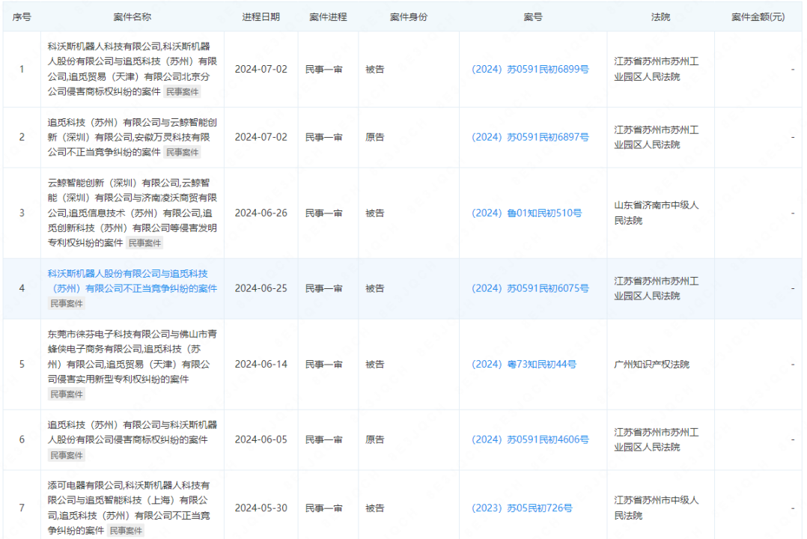807x539 pixels.
Task: Click 被告 identity in row 1
Action: coord(374,70)
